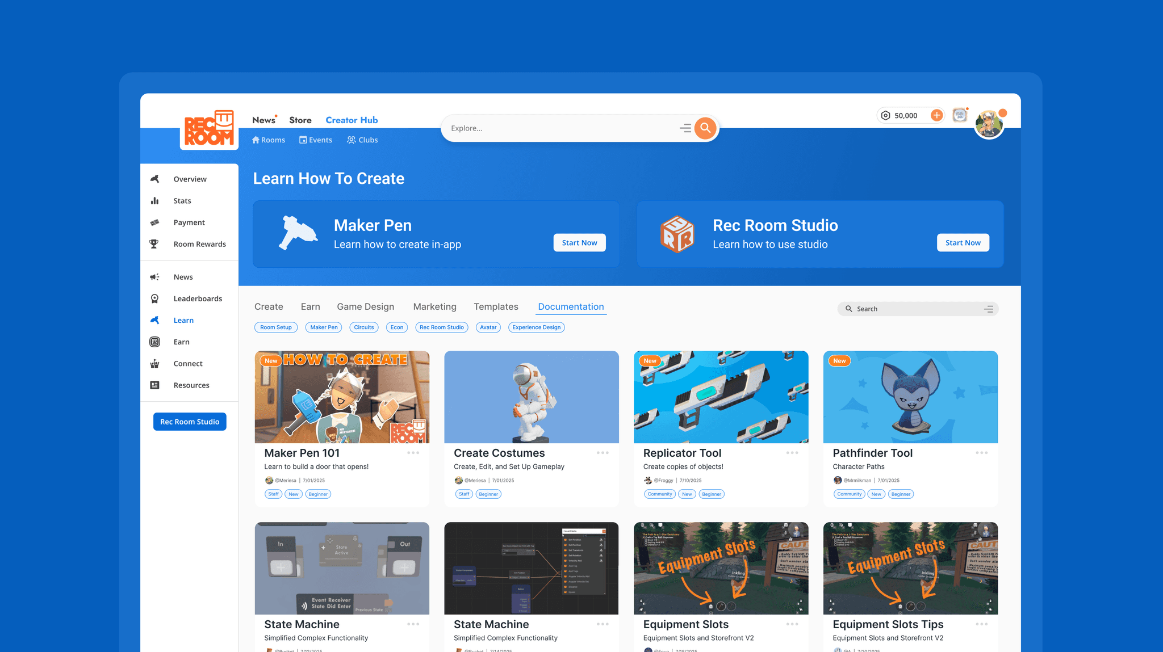Click the Clubs people icon
Screen dimensions: 1163x652
coord(352,140)
